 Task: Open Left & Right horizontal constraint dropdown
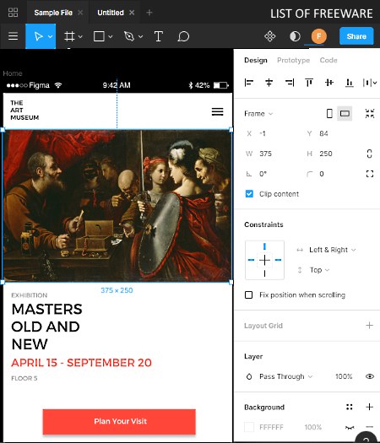[x=332, y=250]
